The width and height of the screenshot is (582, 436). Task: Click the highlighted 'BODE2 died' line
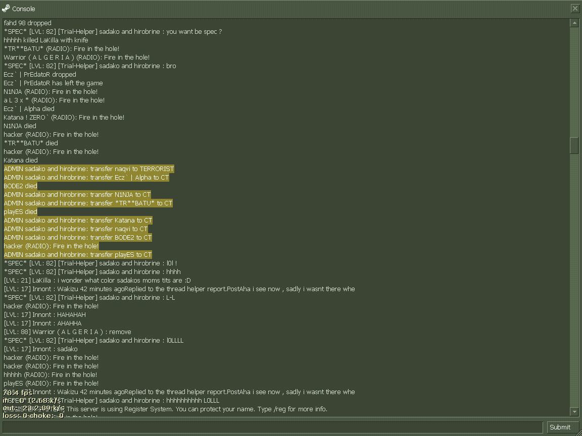coord(21,186)
